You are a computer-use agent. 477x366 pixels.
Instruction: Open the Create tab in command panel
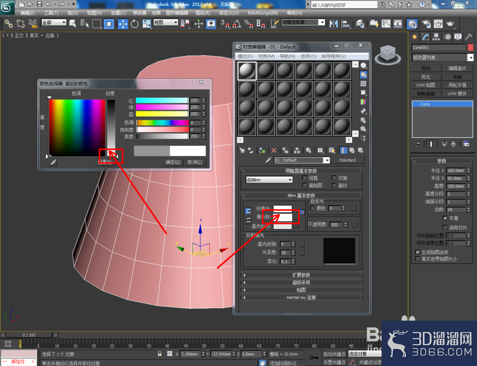[x=415, y=37]
